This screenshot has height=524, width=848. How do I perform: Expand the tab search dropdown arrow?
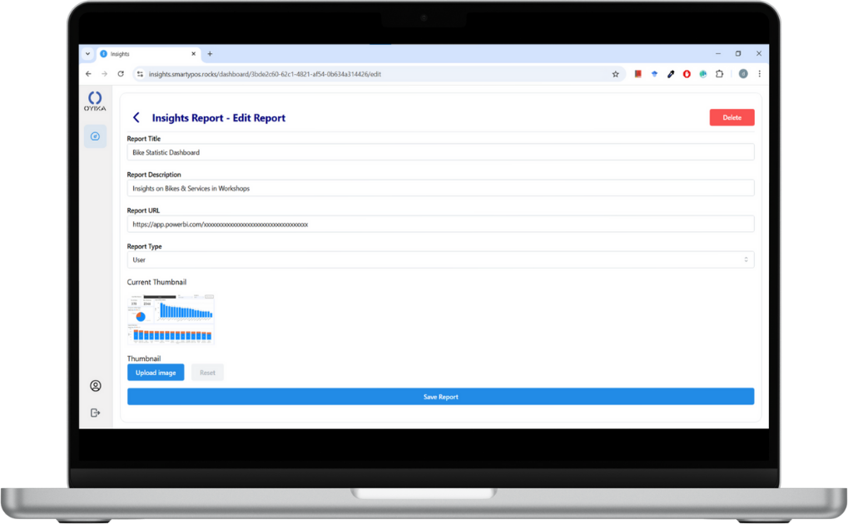tap(87, 54)
